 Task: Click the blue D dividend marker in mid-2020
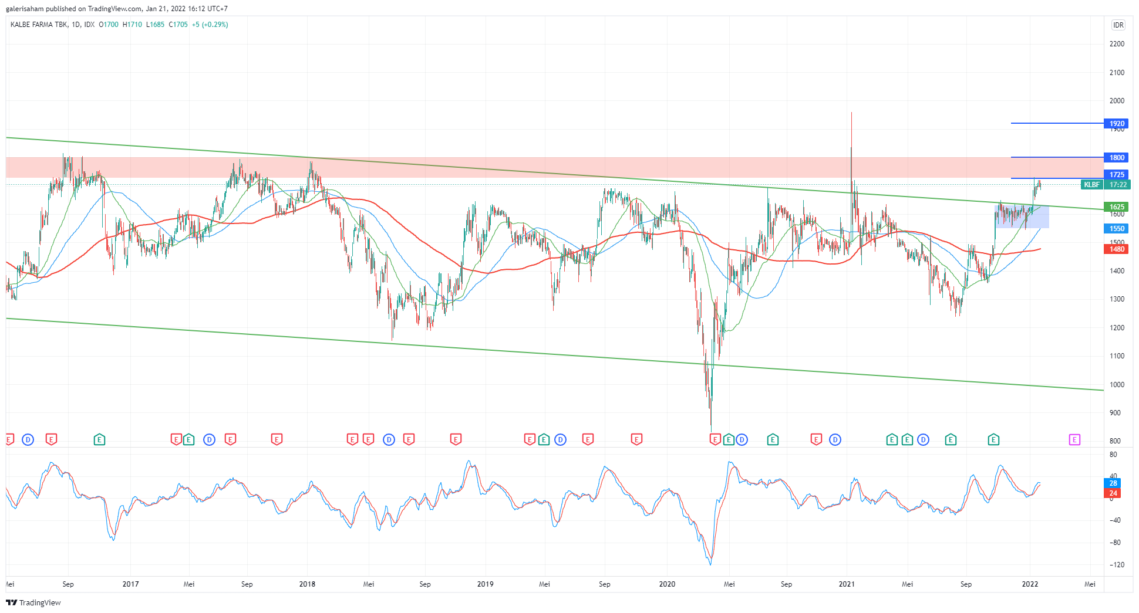click(742, 439)
